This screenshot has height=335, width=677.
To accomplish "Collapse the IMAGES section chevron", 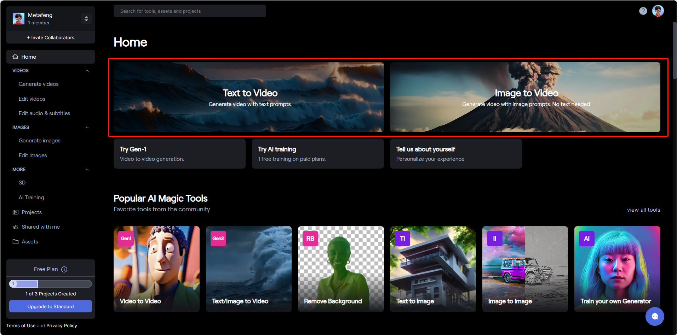I will click(87, 128).
